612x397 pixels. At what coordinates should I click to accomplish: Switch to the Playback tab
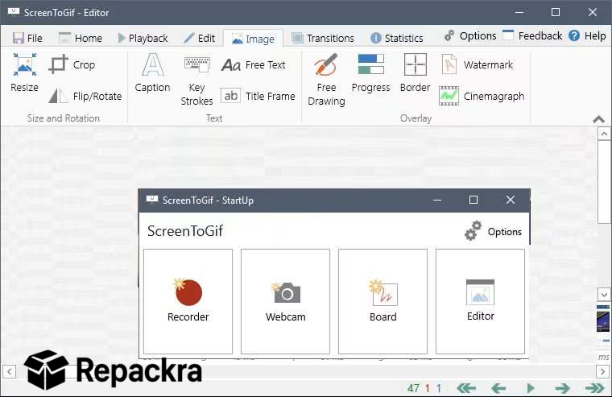coord(143,39)
